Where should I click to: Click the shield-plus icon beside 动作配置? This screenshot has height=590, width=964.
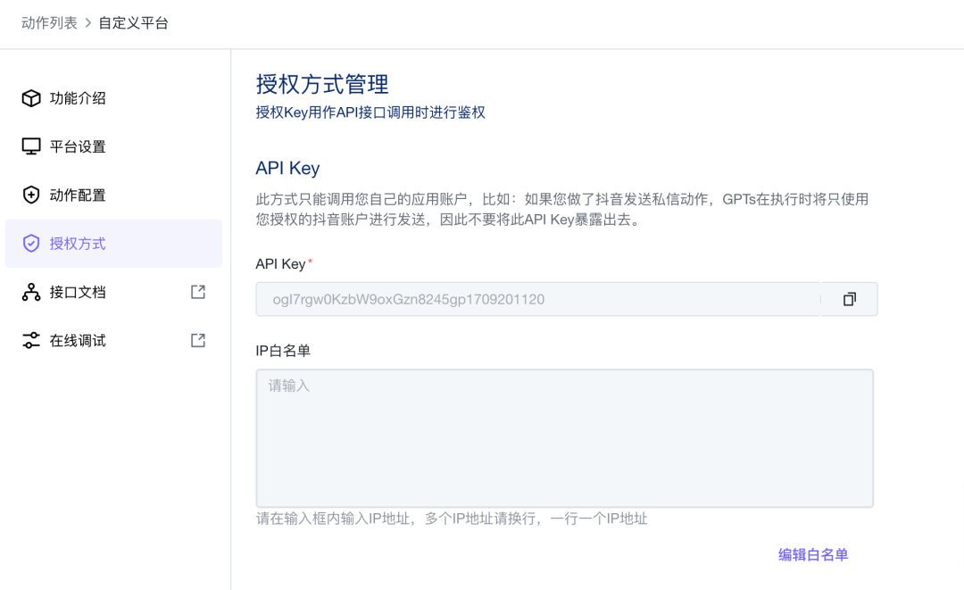click(x=31, y=195)
